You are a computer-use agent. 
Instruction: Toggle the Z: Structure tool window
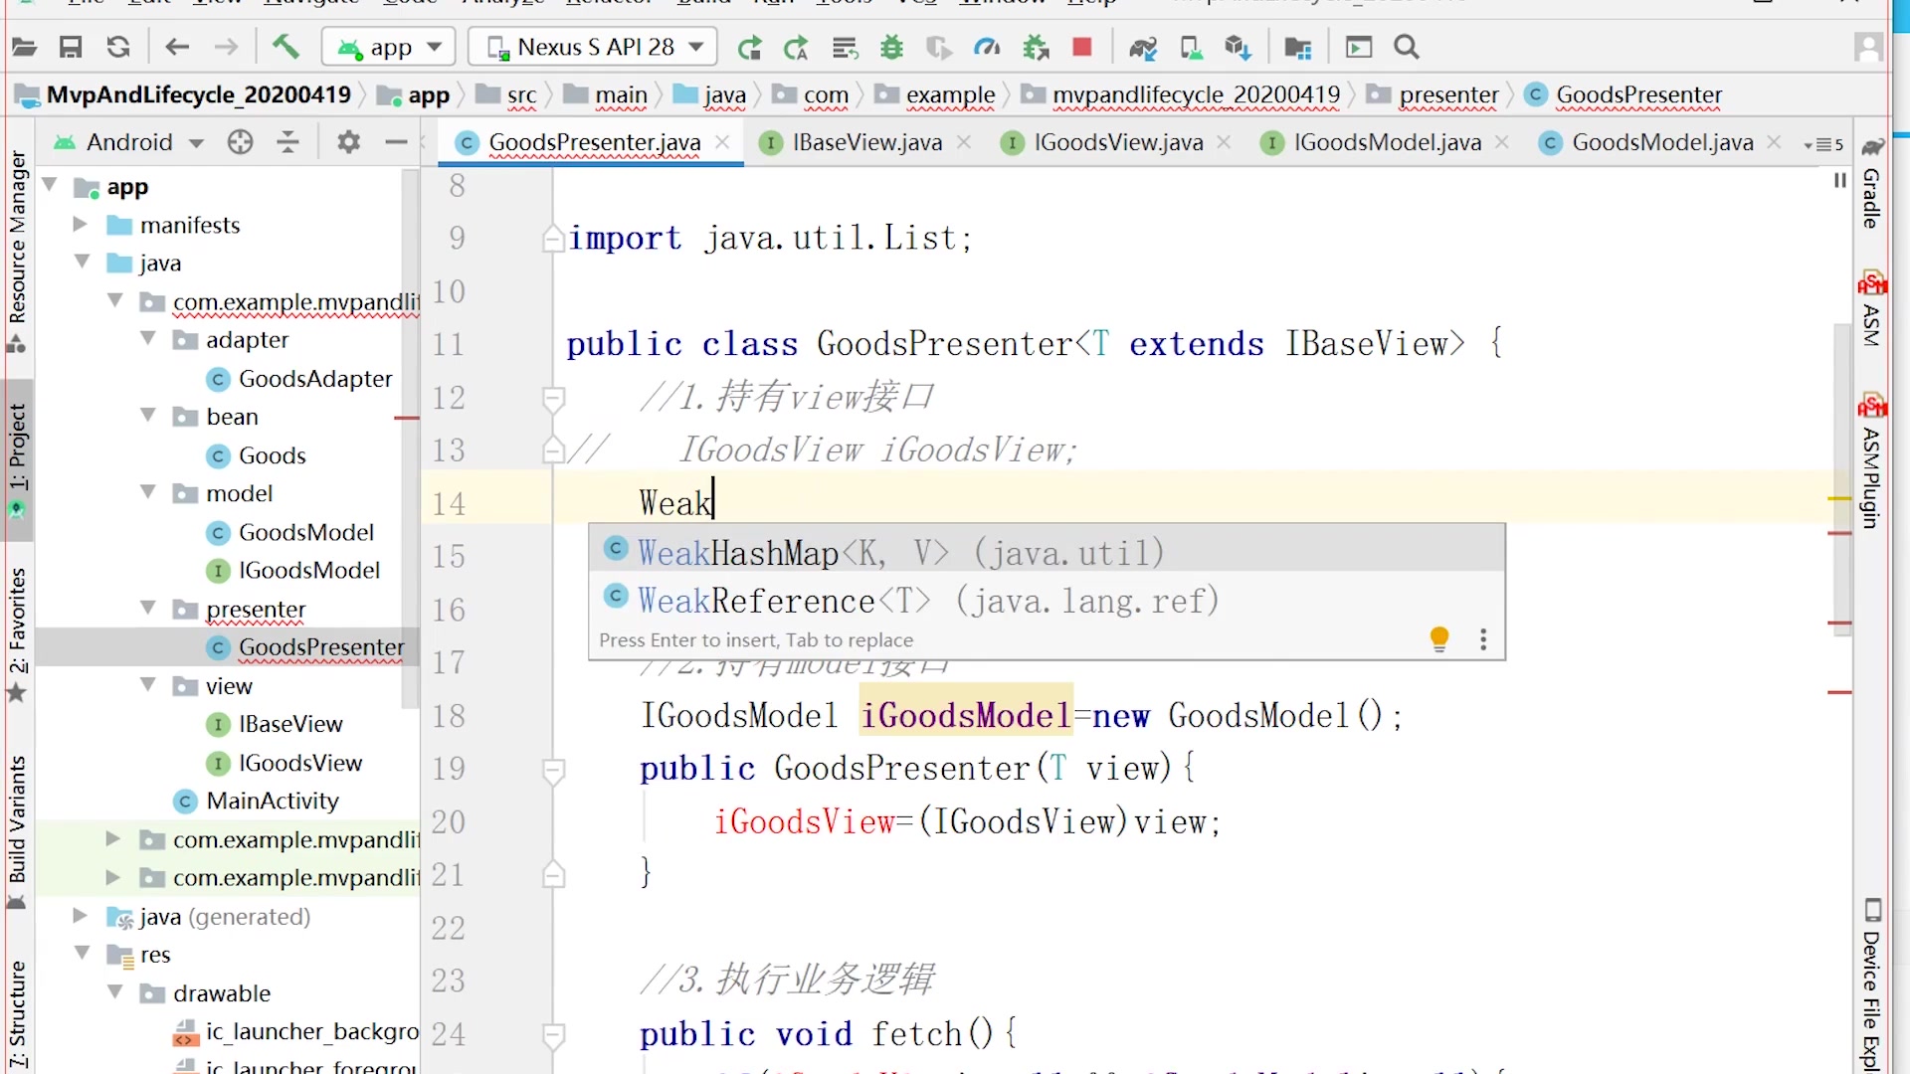tap(17, 1014)
